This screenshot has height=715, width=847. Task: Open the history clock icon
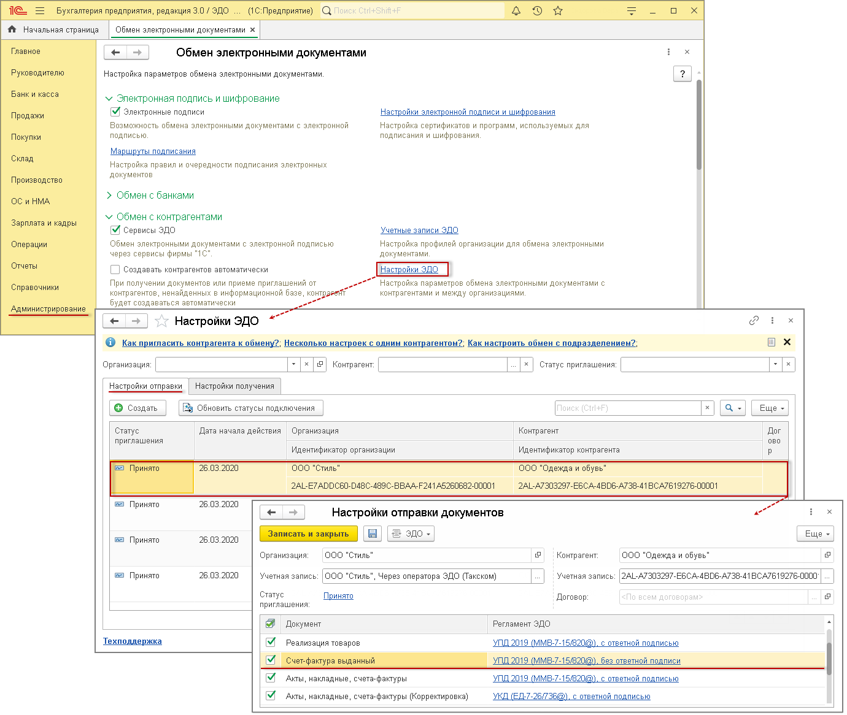[537, 10]
